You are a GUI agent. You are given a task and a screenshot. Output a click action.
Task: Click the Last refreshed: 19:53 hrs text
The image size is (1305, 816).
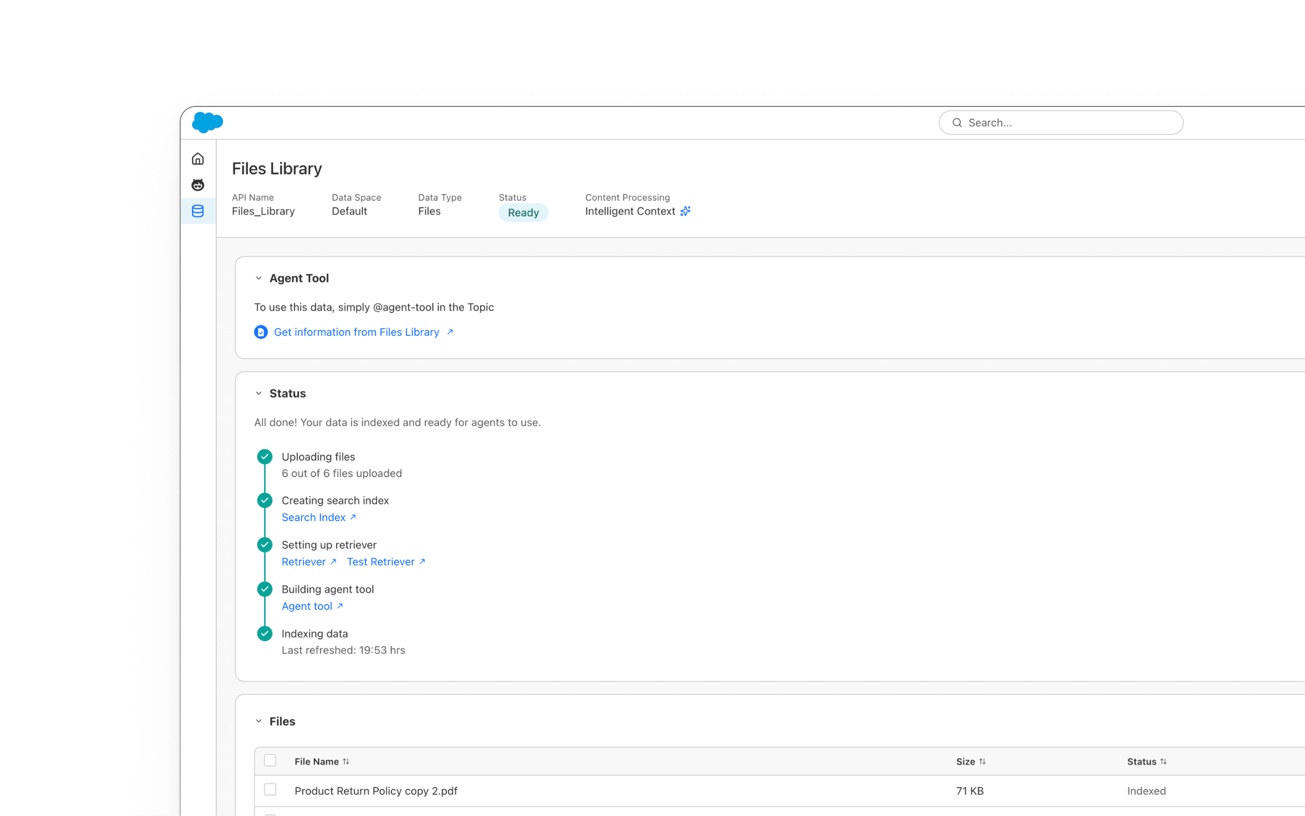[x=343, y=650]
